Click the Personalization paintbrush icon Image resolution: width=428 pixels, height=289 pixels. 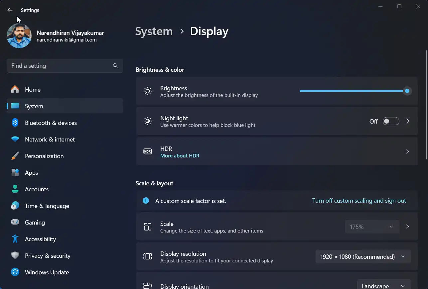coord(15,156)
